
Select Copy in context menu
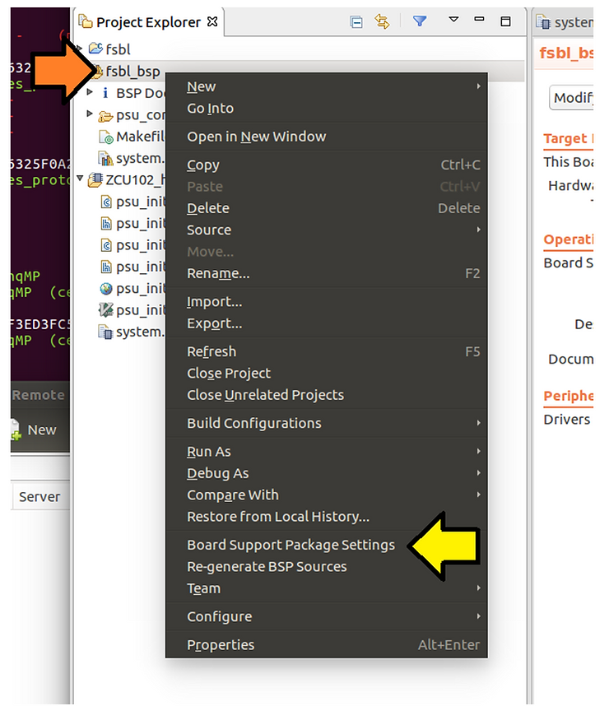tap(327, 165)
